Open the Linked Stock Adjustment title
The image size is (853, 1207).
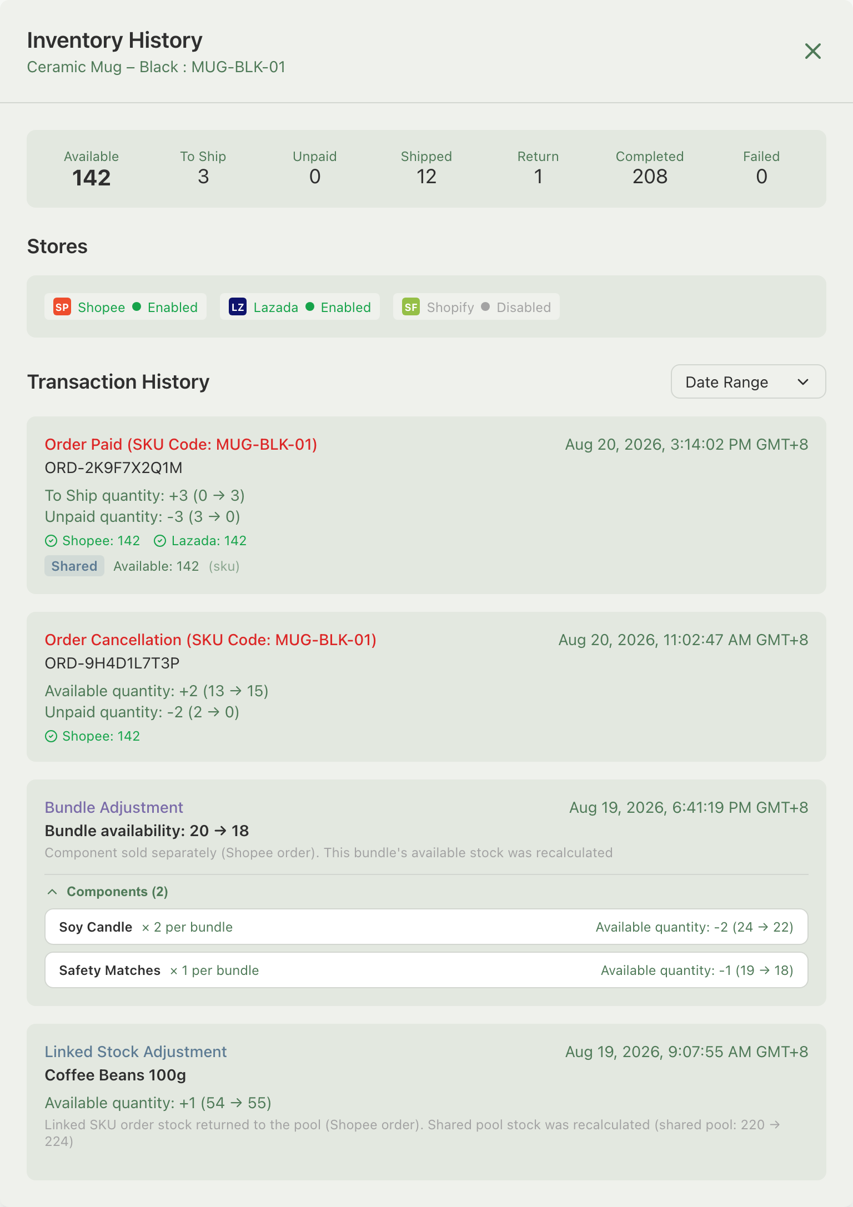pyautogui.click(x=136, y=1052)
